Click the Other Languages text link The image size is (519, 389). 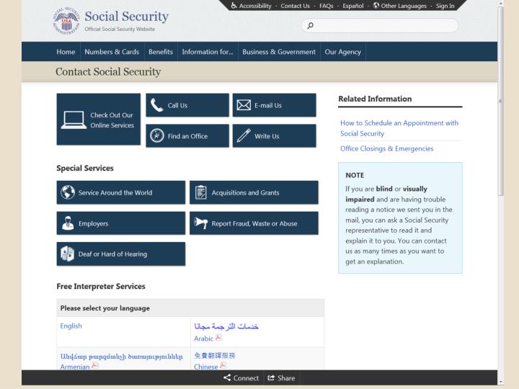404,6
